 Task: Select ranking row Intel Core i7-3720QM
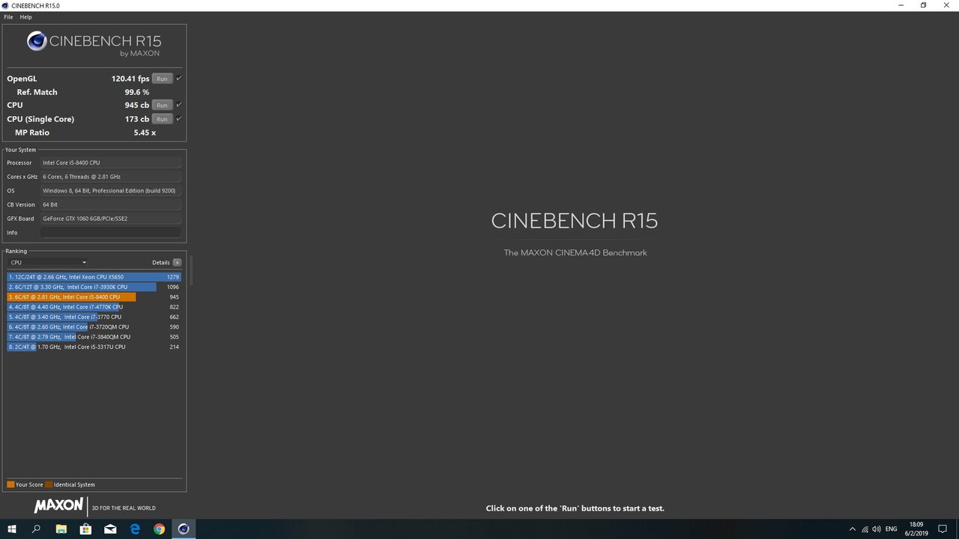[x=94, y=327]
